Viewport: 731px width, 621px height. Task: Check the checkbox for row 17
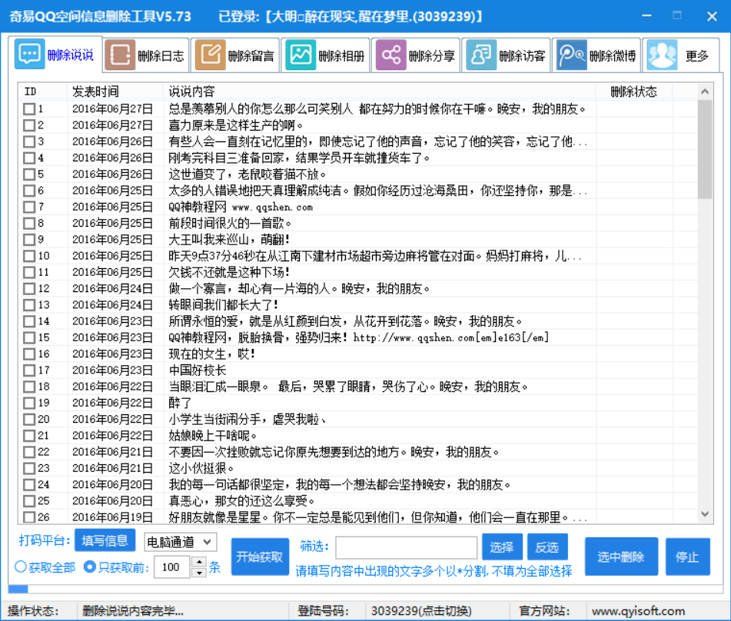pos(29,370)
